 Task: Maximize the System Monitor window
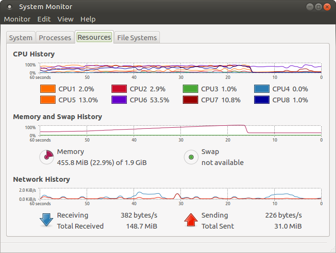(318, 7)
